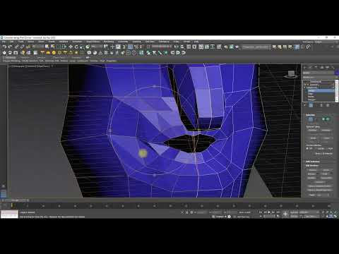
Task: Activate the Select and Move tool
Action: [71, 47]
